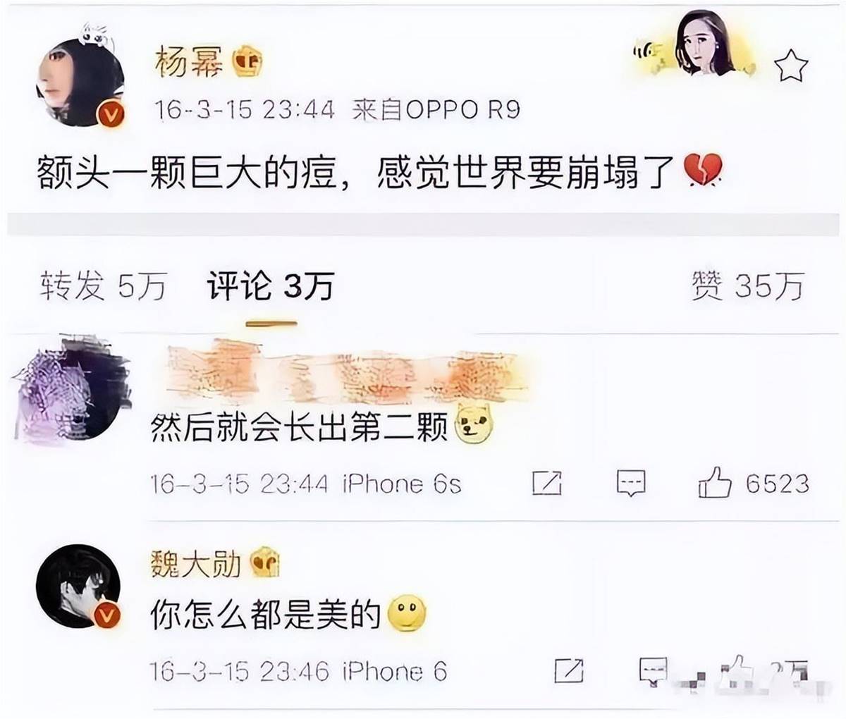The width and height of the screenshot is (846, 719).
Task: Open the first commenter's blurred avatar
Action: click(x=71, y=388)
